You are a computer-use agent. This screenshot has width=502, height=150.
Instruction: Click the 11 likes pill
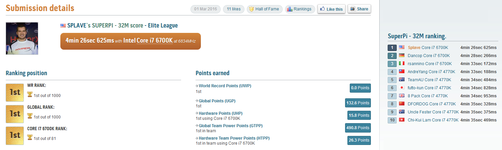tap(234, 9)
